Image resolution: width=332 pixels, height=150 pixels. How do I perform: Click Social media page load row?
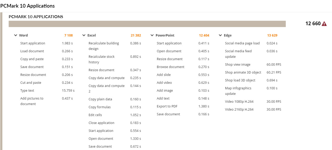click(x=251, y=43)
